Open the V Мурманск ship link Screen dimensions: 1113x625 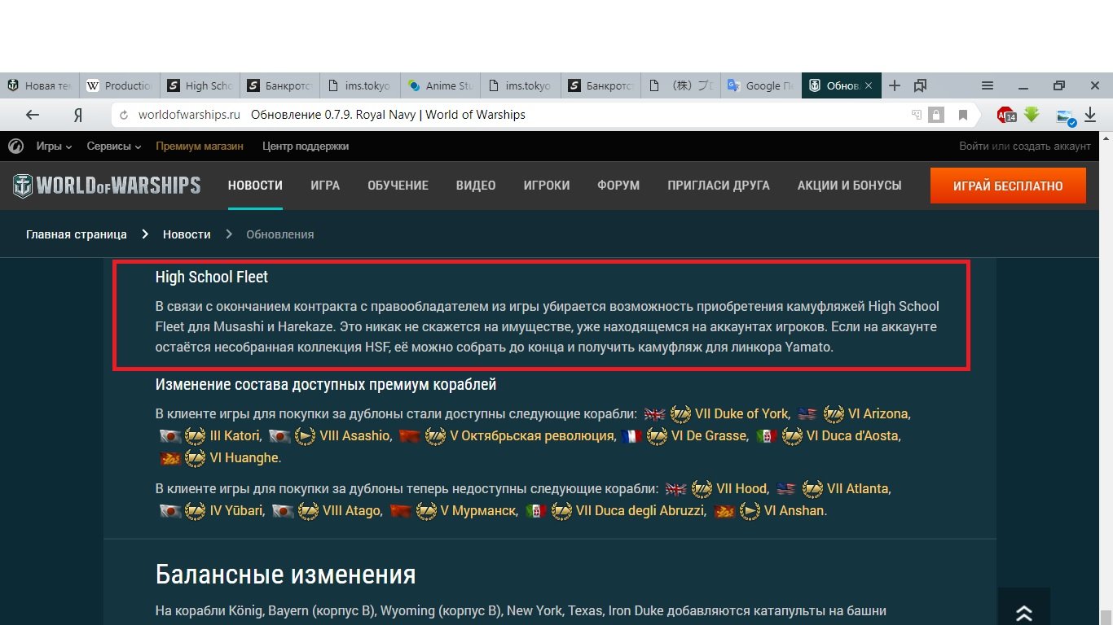(478, 512)
